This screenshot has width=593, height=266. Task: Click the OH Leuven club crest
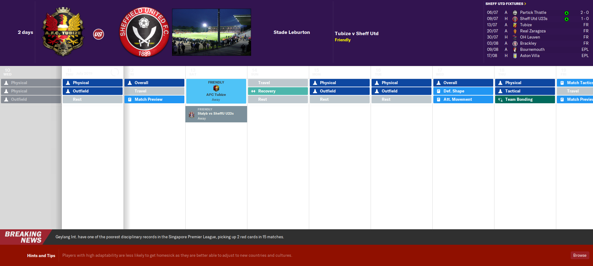(515, 37)
